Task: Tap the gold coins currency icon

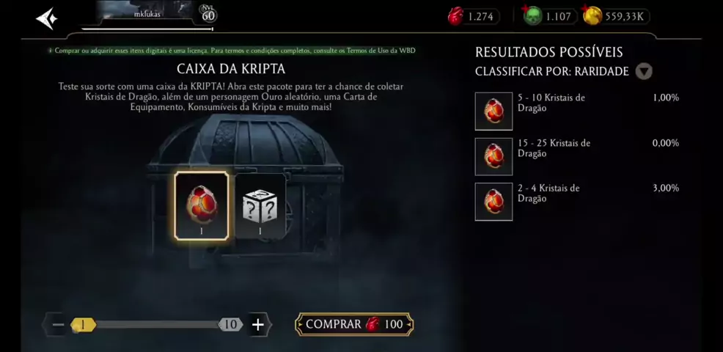Action: click(592, 16)
